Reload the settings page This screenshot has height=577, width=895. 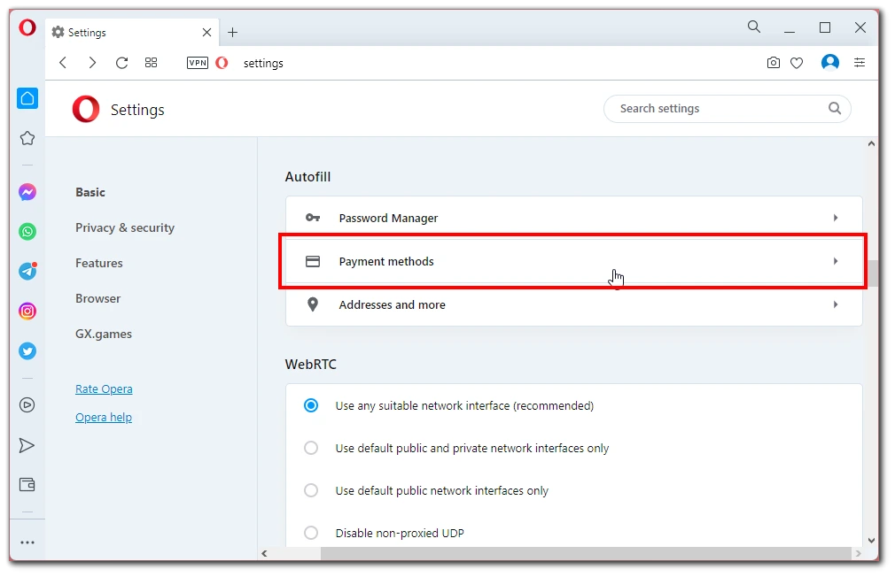click(x=121, y=63)
